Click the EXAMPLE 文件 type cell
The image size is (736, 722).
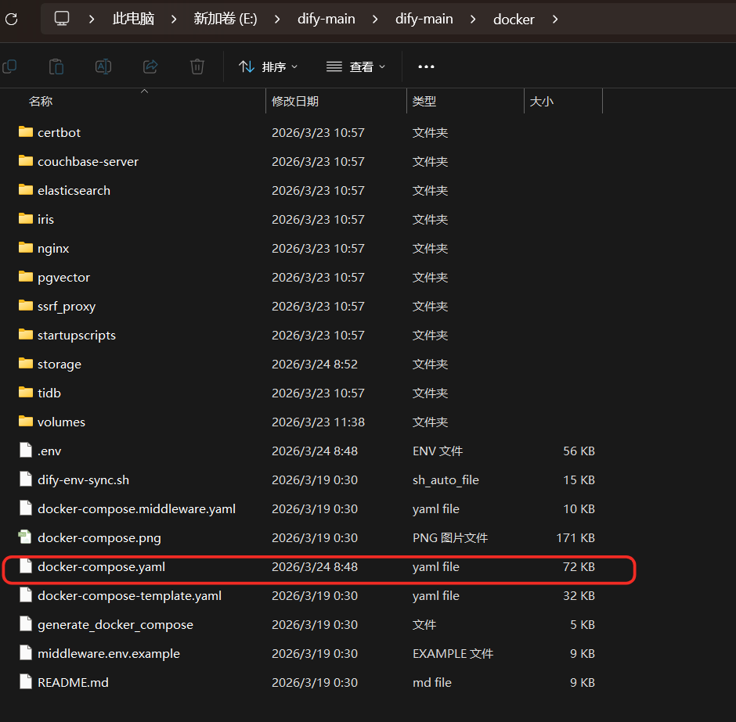453,653
